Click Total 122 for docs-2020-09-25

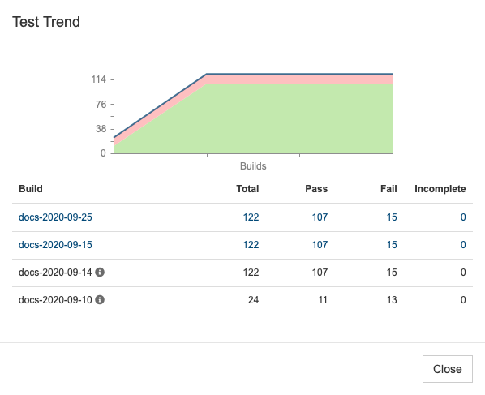251,217
